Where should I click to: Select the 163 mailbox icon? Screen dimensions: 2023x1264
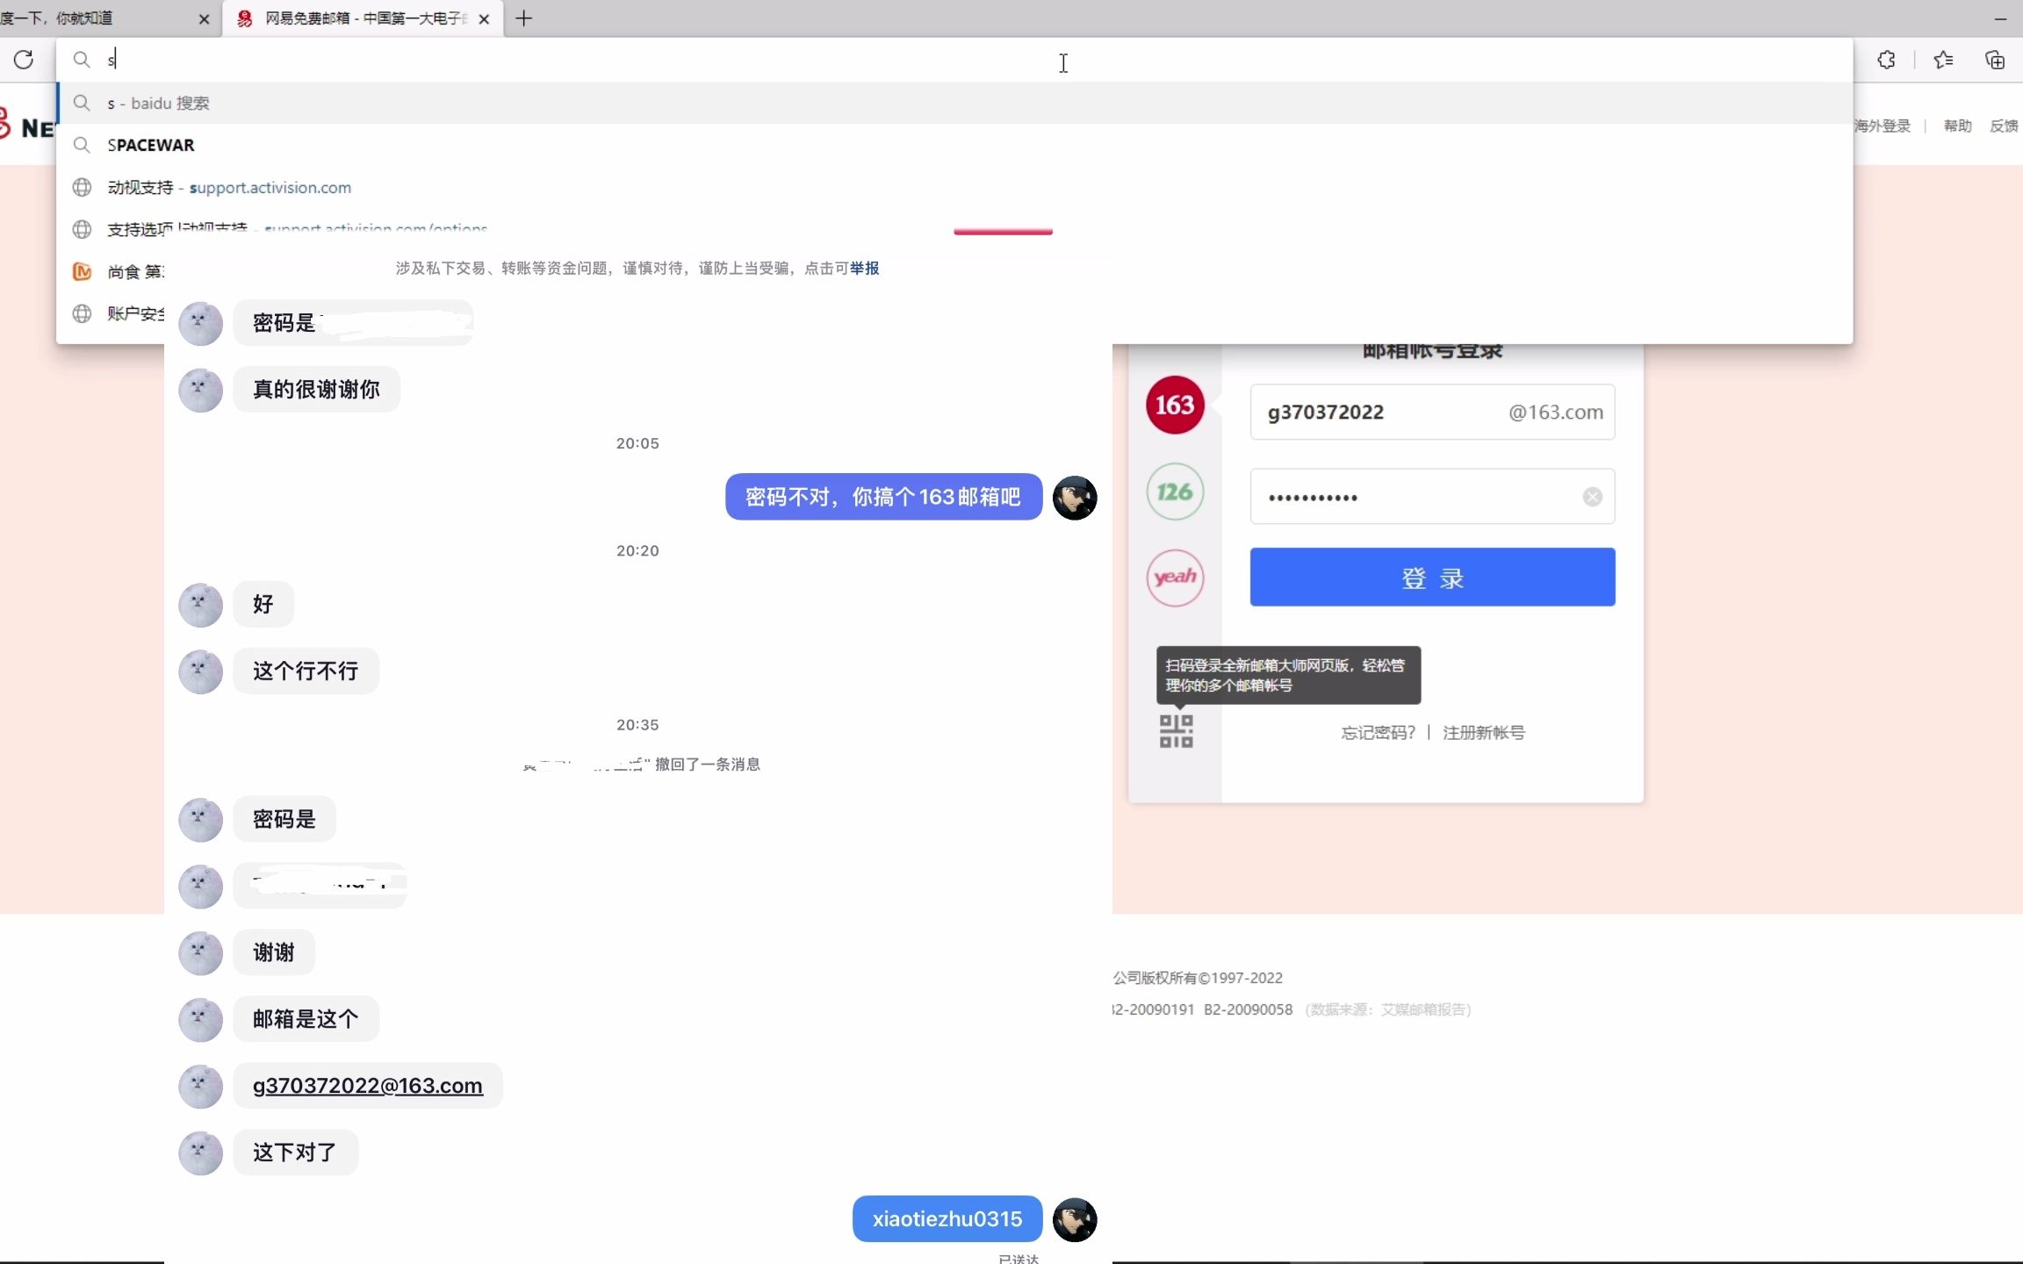pyautogui.click(x=1175, y=405)
